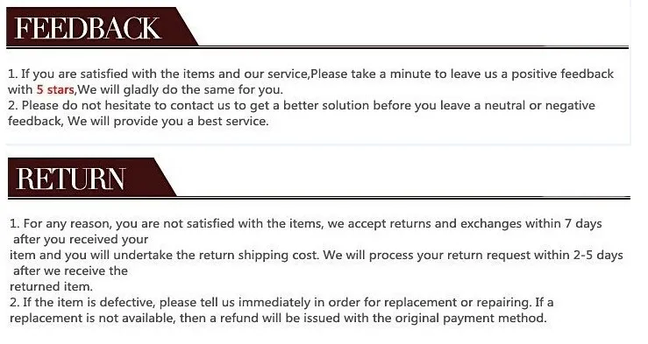
Task: Click 'We will provide you a best service'
Action: 167,122
